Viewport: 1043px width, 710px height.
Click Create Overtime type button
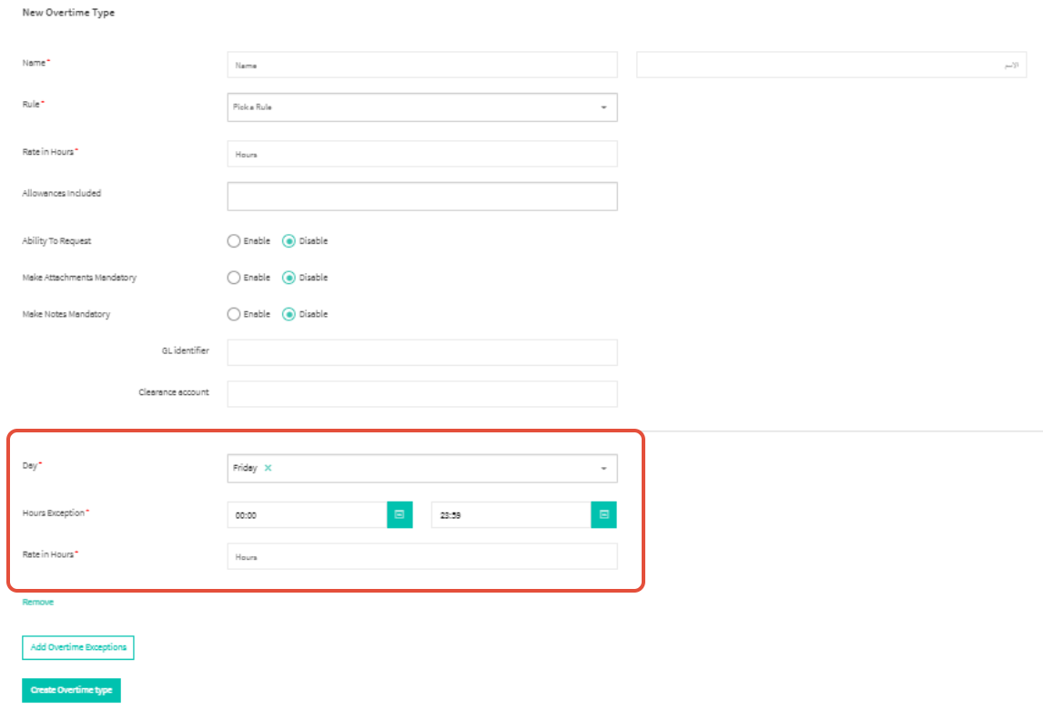(x=71, y=690)
